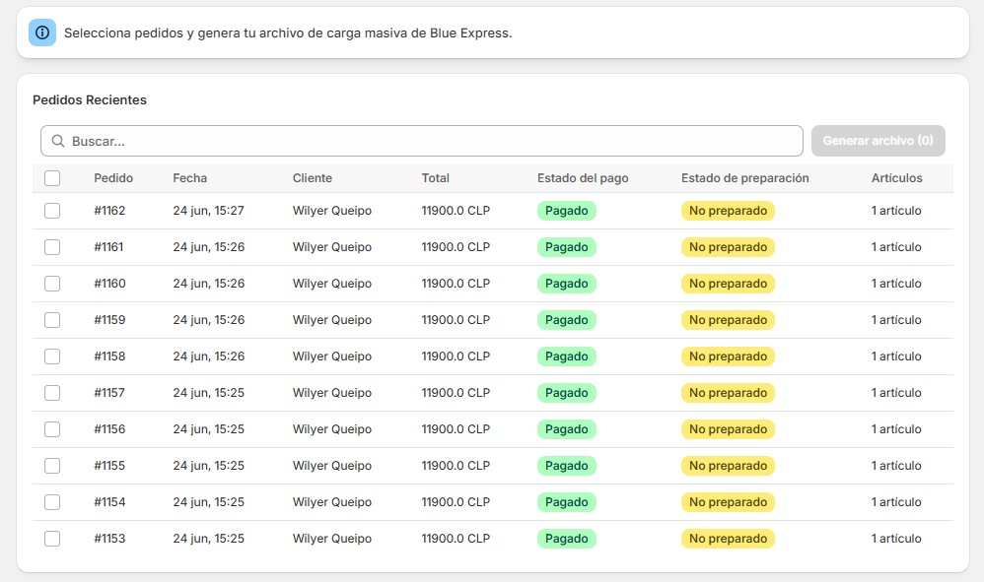The image size is (984, 582).
Task: Select order #1158 checkbox
Action: click(x=52, y=356)
